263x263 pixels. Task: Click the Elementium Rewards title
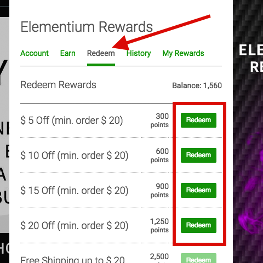coord(87,27)
